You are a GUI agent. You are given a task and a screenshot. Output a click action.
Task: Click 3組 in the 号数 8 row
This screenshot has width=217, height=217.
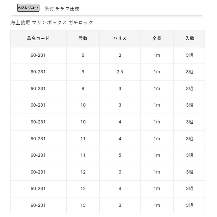click(190, 55)
